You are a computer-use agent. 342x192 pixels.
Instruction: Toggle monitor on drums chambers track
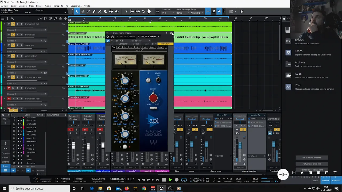[x=21, y=77]
